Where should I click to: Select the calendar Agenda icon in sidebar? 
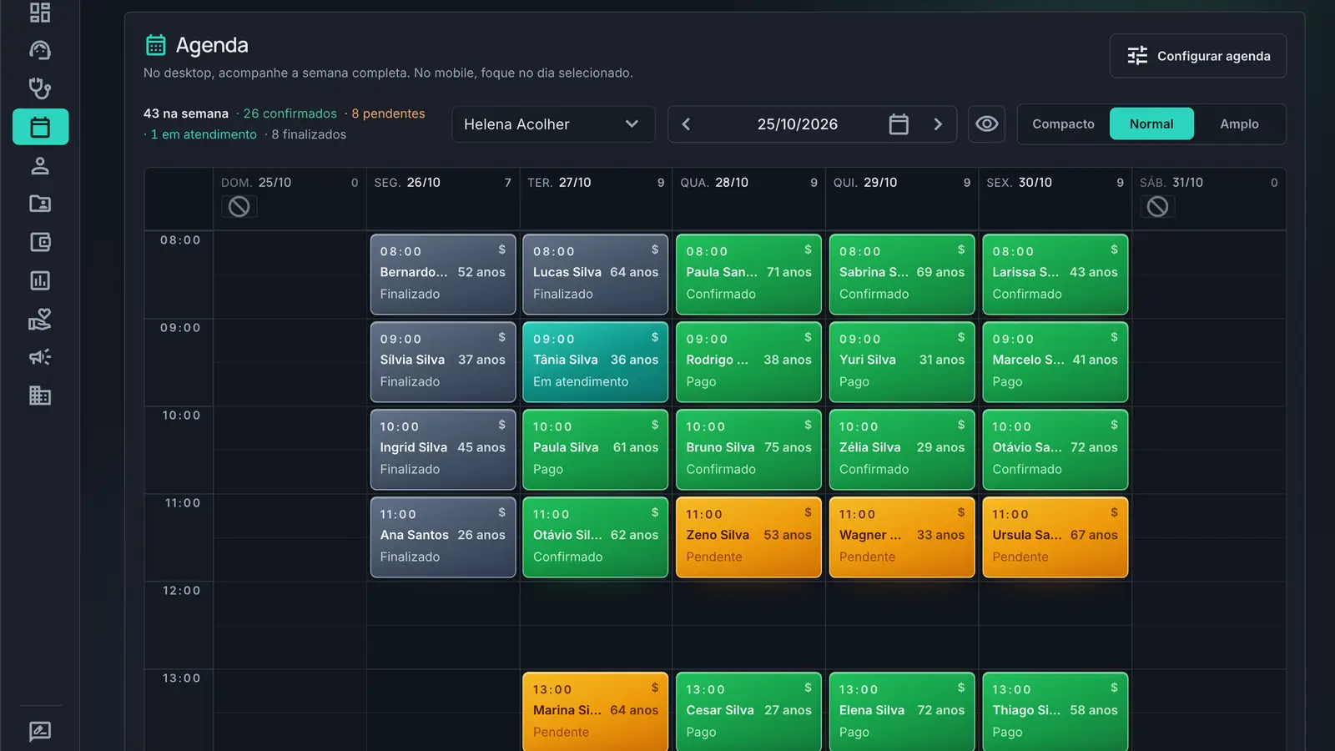point(40,127)
